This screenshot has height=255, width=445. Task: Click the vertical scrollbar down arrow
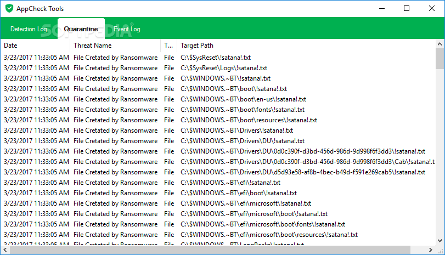(x=440, y=241)
